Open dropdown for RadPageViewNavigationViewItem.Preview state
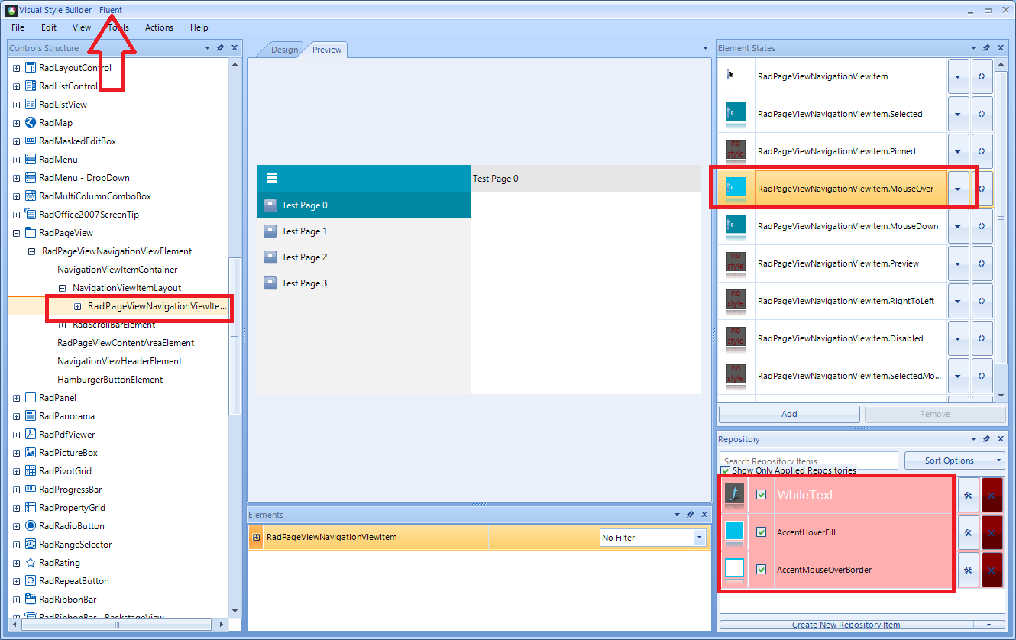The height and width of the screenshot is (640, 1016). click(x=959, y=263)
